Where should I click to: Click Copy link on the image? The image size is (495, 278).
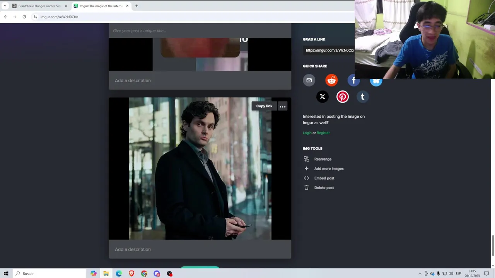click(264, 106)
